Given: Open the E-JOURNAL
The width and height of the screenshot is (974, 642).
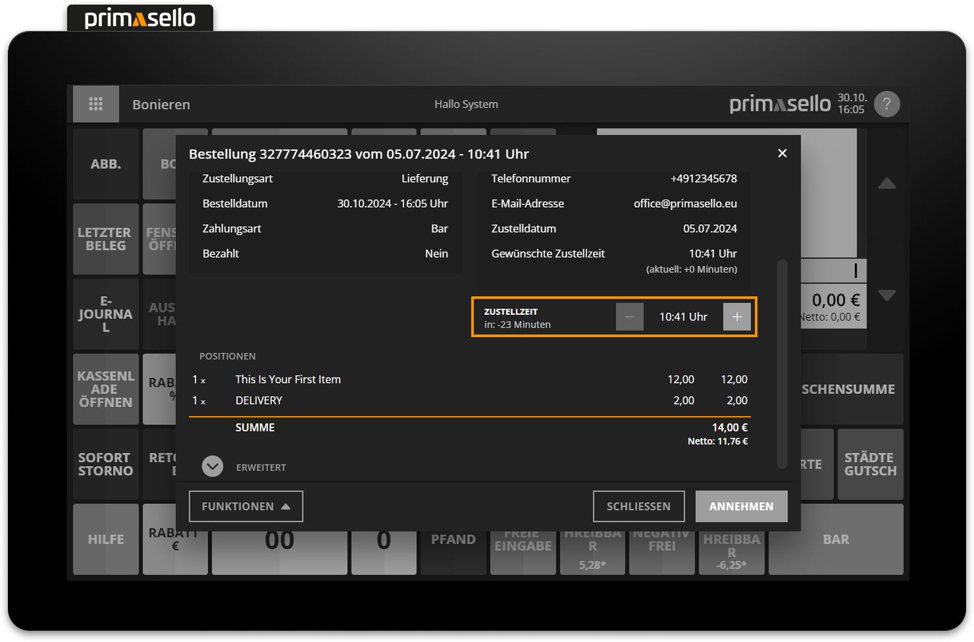Looking at the screenshot, I should coord(105,314).
